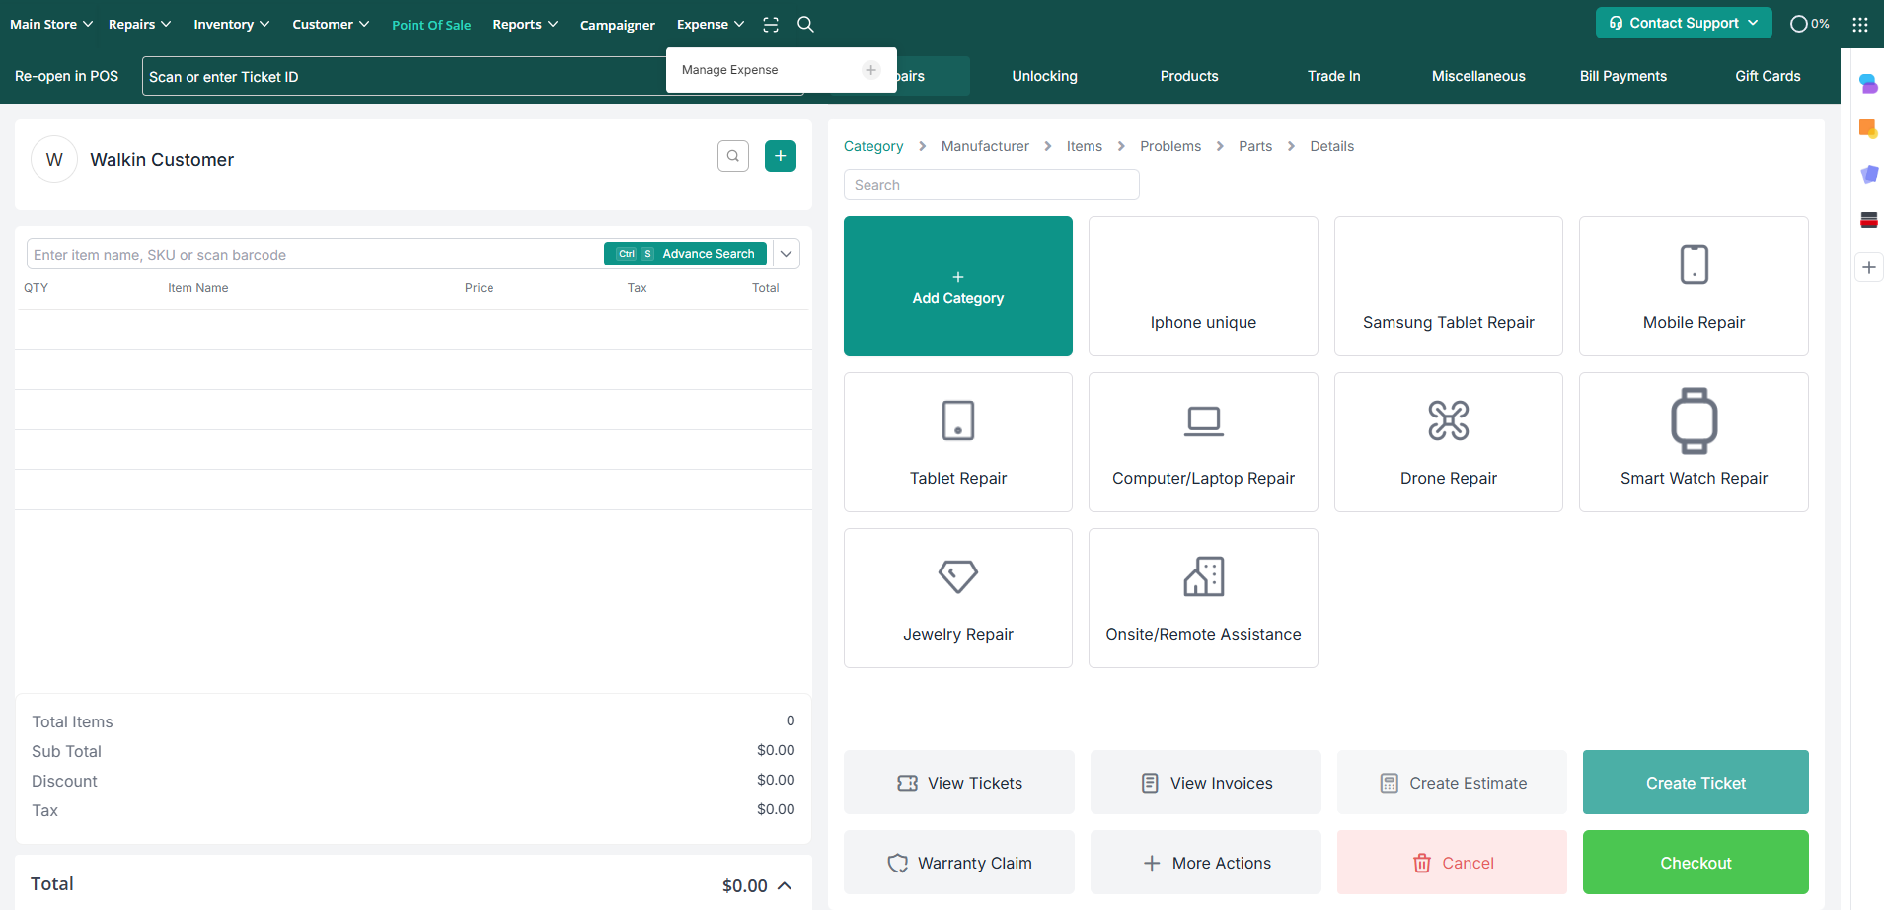Select the Smart Watch Repair category tile
The image size is (1884, 910).
pos(1693,442)
